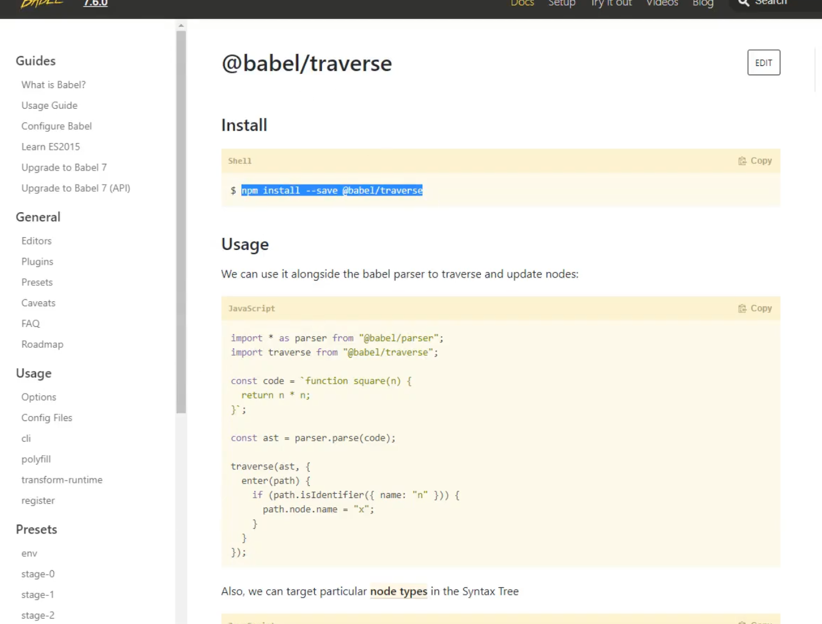Click the Usage sidebar heading
The width and height of the screenshot is (822, 624).
(34, 374)
